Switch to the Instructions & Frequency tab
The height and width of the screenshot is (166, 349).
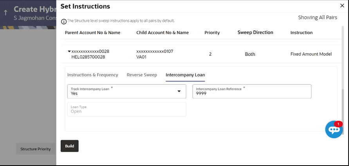(x=92, y=75)
